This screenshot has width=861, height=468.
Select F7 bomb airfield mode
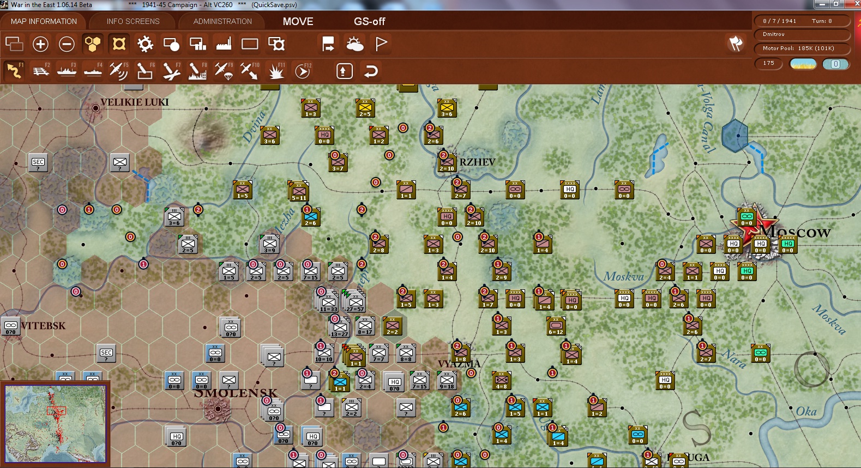point(171,71)
